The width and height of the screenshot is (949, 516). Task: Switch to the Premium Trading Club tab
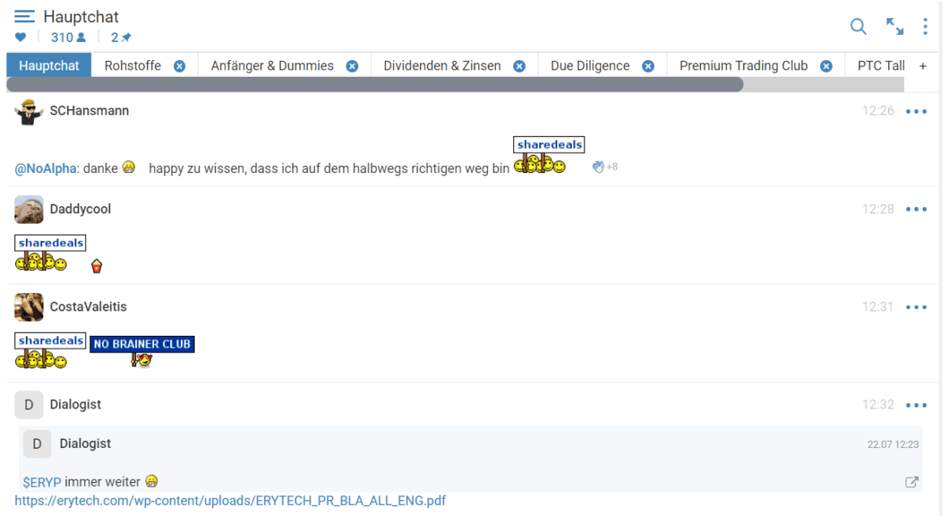click(x=743, y=66)
